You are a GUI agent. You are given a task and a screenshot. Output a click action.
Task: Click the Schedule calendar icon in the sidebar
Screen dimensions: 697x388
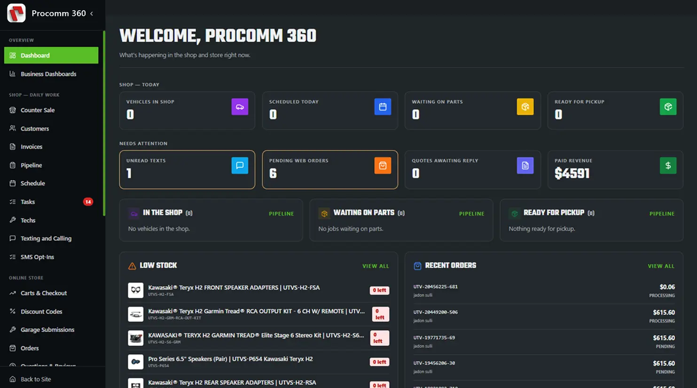(13, 183)
